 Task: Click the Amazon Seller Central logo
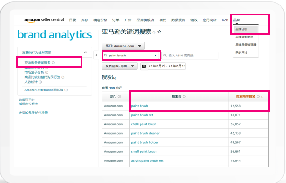[x=44, y=20]
